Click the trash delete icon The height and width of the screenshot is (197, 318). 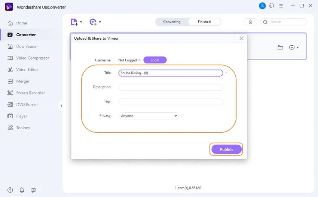click(x=250, y=22)
